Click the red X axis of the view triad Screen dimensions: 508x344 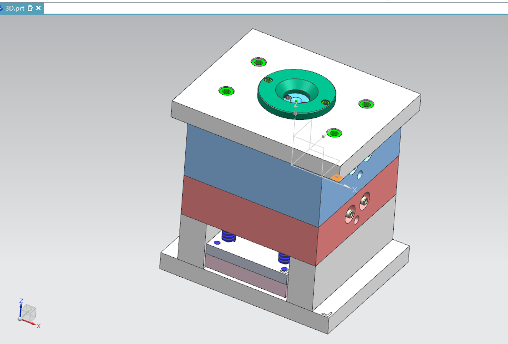[x=30, y=322]
